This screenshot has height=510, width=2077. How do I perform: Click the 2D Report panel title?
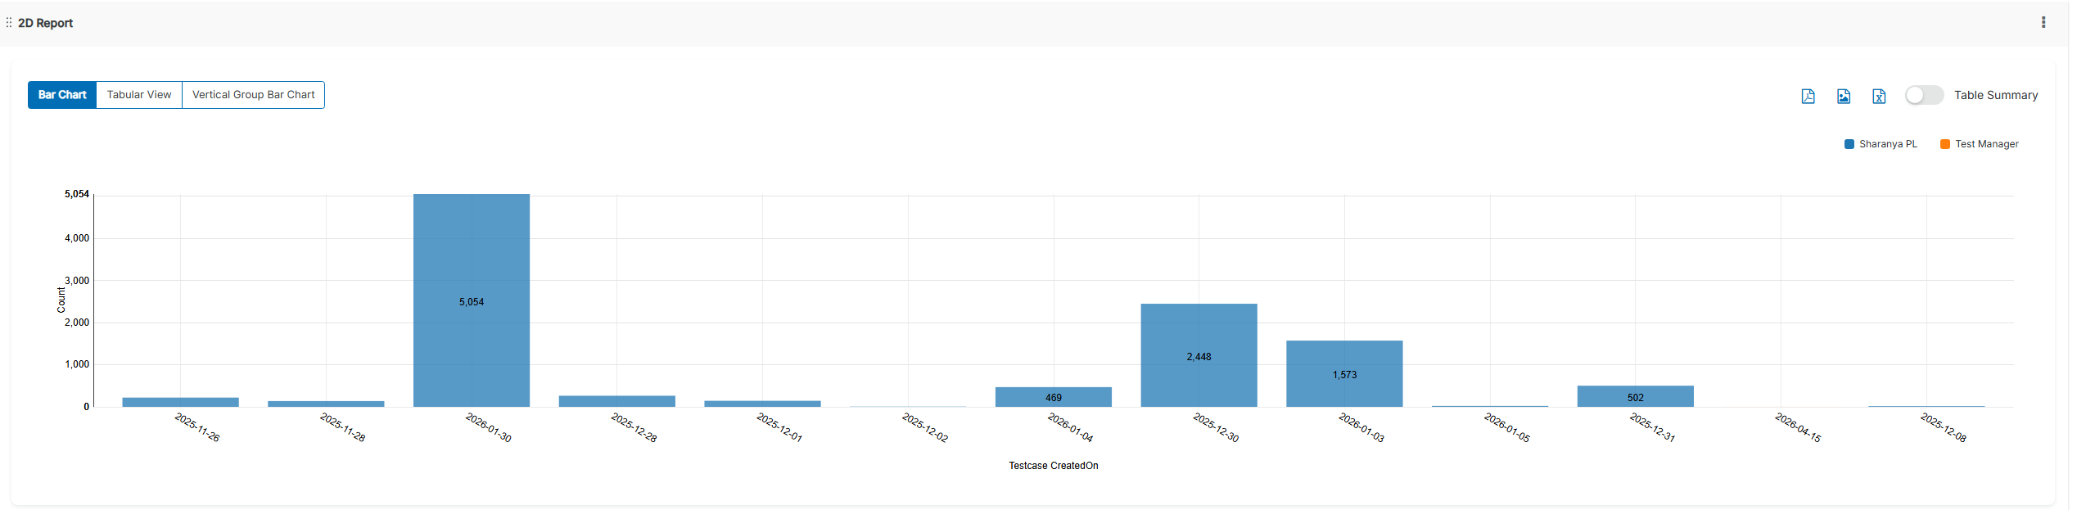point(46,23)
